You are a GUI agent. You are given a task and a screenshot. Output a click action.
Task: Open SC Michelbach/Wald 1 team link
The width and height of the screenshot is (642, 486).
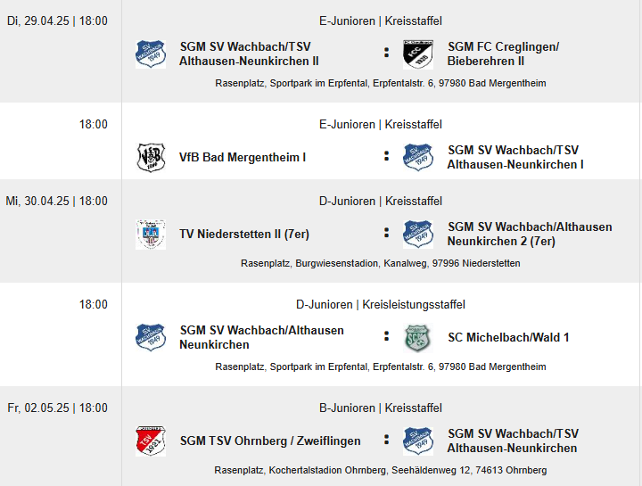508,337
